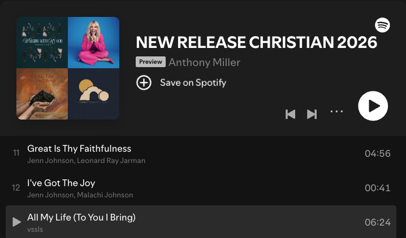406x238 pixels.
Task: Open the NEW RELEASE CHRISTIAN 2026 playlist title
Action: 256,42
